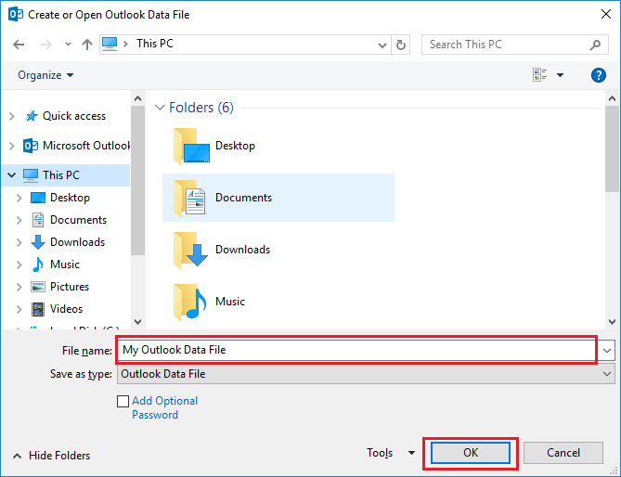Collapse the Folders (6) group
The height and width of the screenshot is (477, 621).
click(x=160, y=109)
